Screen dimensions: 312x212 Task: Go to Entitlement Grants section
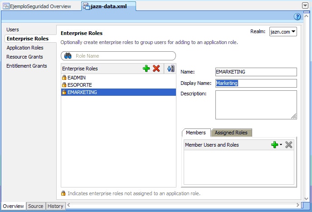(x=27, y=66)
